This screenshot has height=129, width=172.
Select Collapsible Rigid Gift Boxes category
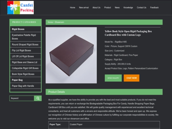[25, 68]
